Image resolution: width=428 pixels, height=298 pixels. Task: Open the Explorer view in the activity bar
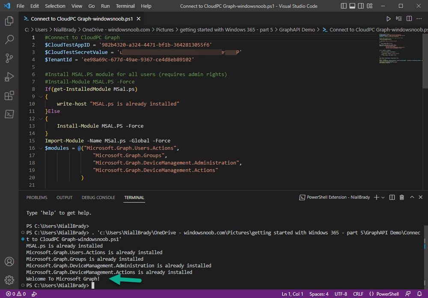[9, 21]
